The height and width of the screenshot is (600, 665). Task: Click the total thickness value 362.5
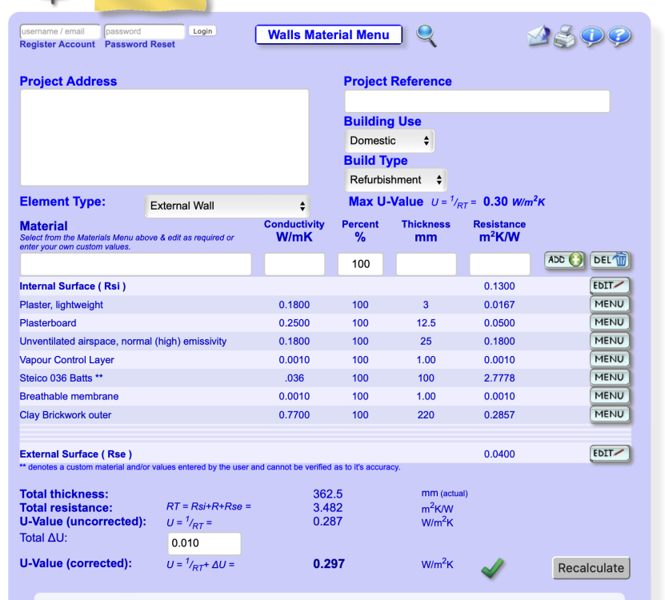[328, 494]
